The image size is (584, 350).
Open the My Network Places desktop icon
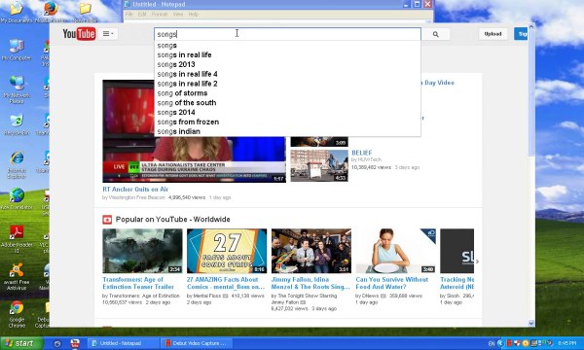pyautogui.click(x=17, y=88)
